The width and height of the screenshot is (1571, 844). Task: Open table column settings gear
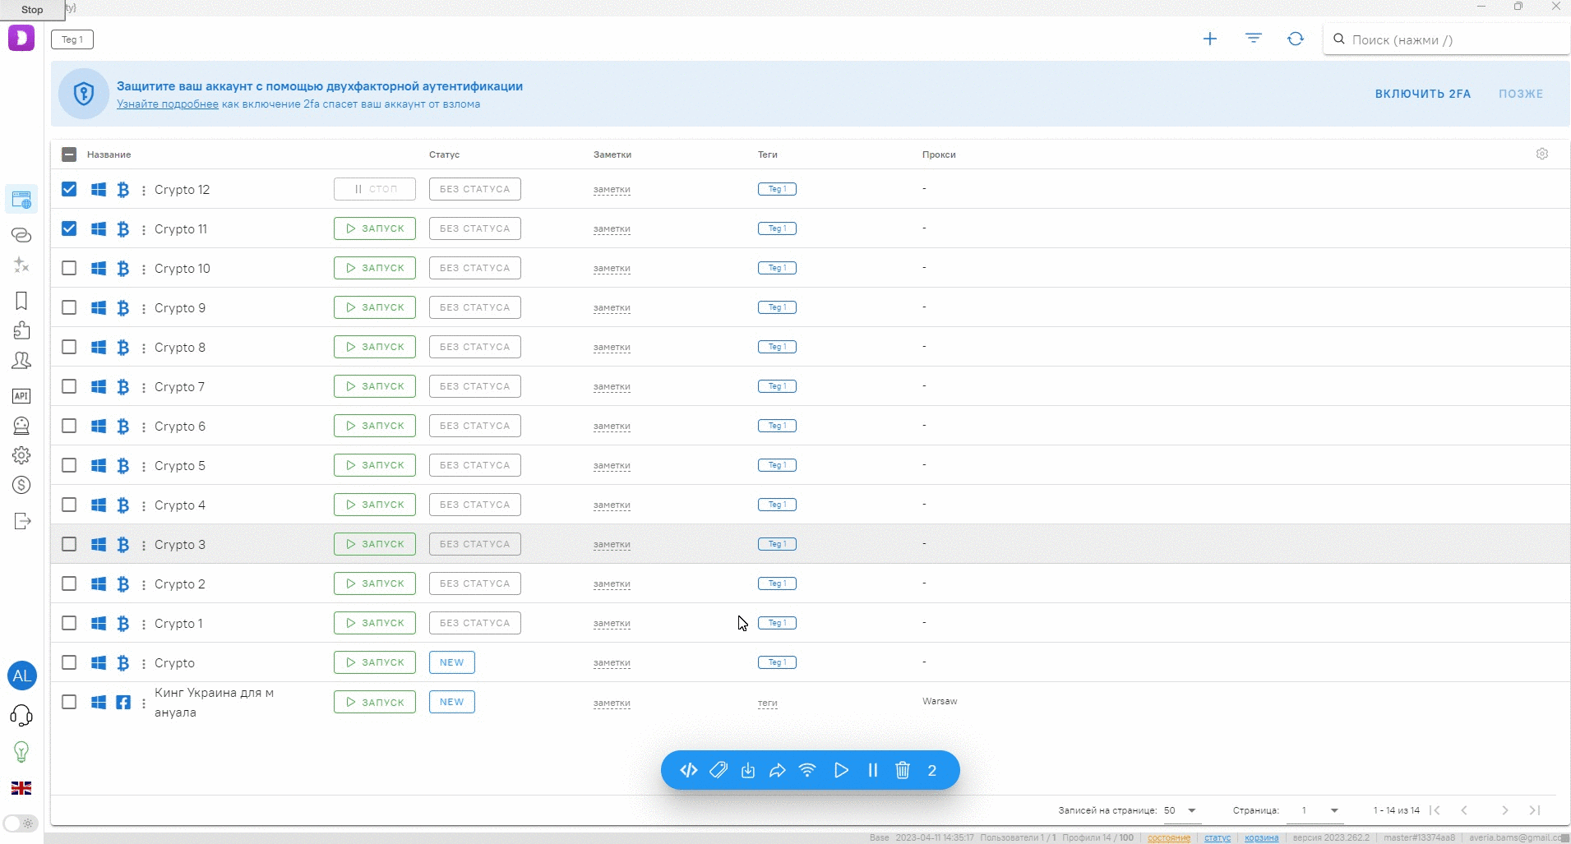[x=1542, y=154]
